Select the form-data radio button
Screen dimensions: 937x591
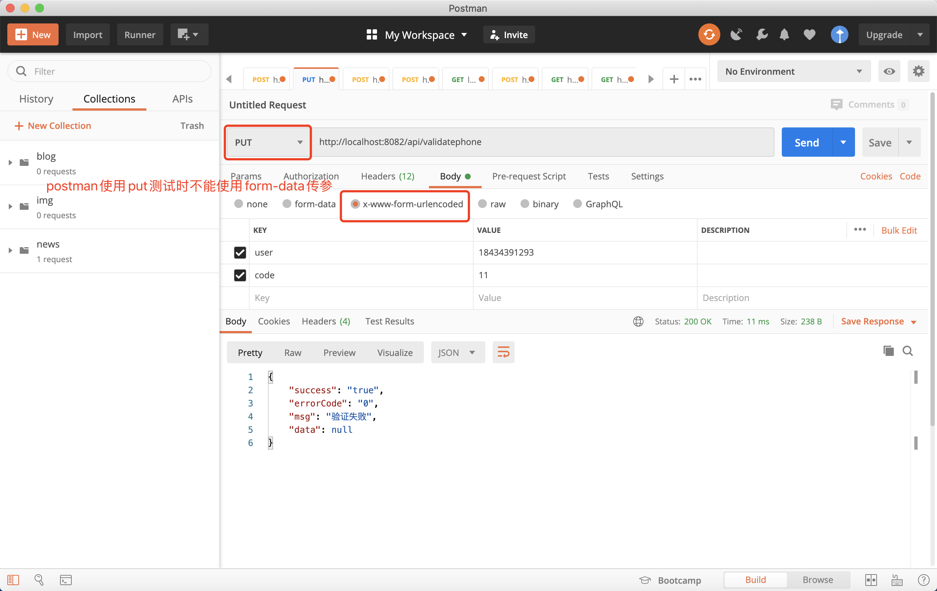(x=287, y=204)
